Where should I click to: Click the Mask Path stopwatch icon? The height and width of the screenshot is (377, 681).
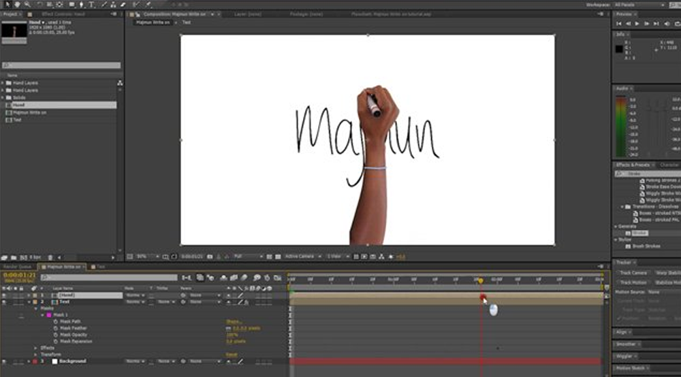[x=55, y=321]
